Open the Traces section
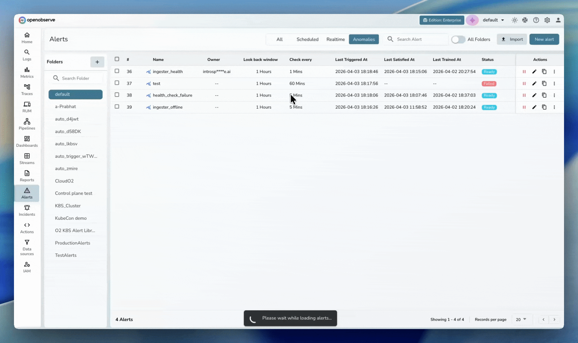This screenshot has width=578, height=343. click(x=27, y=90)
